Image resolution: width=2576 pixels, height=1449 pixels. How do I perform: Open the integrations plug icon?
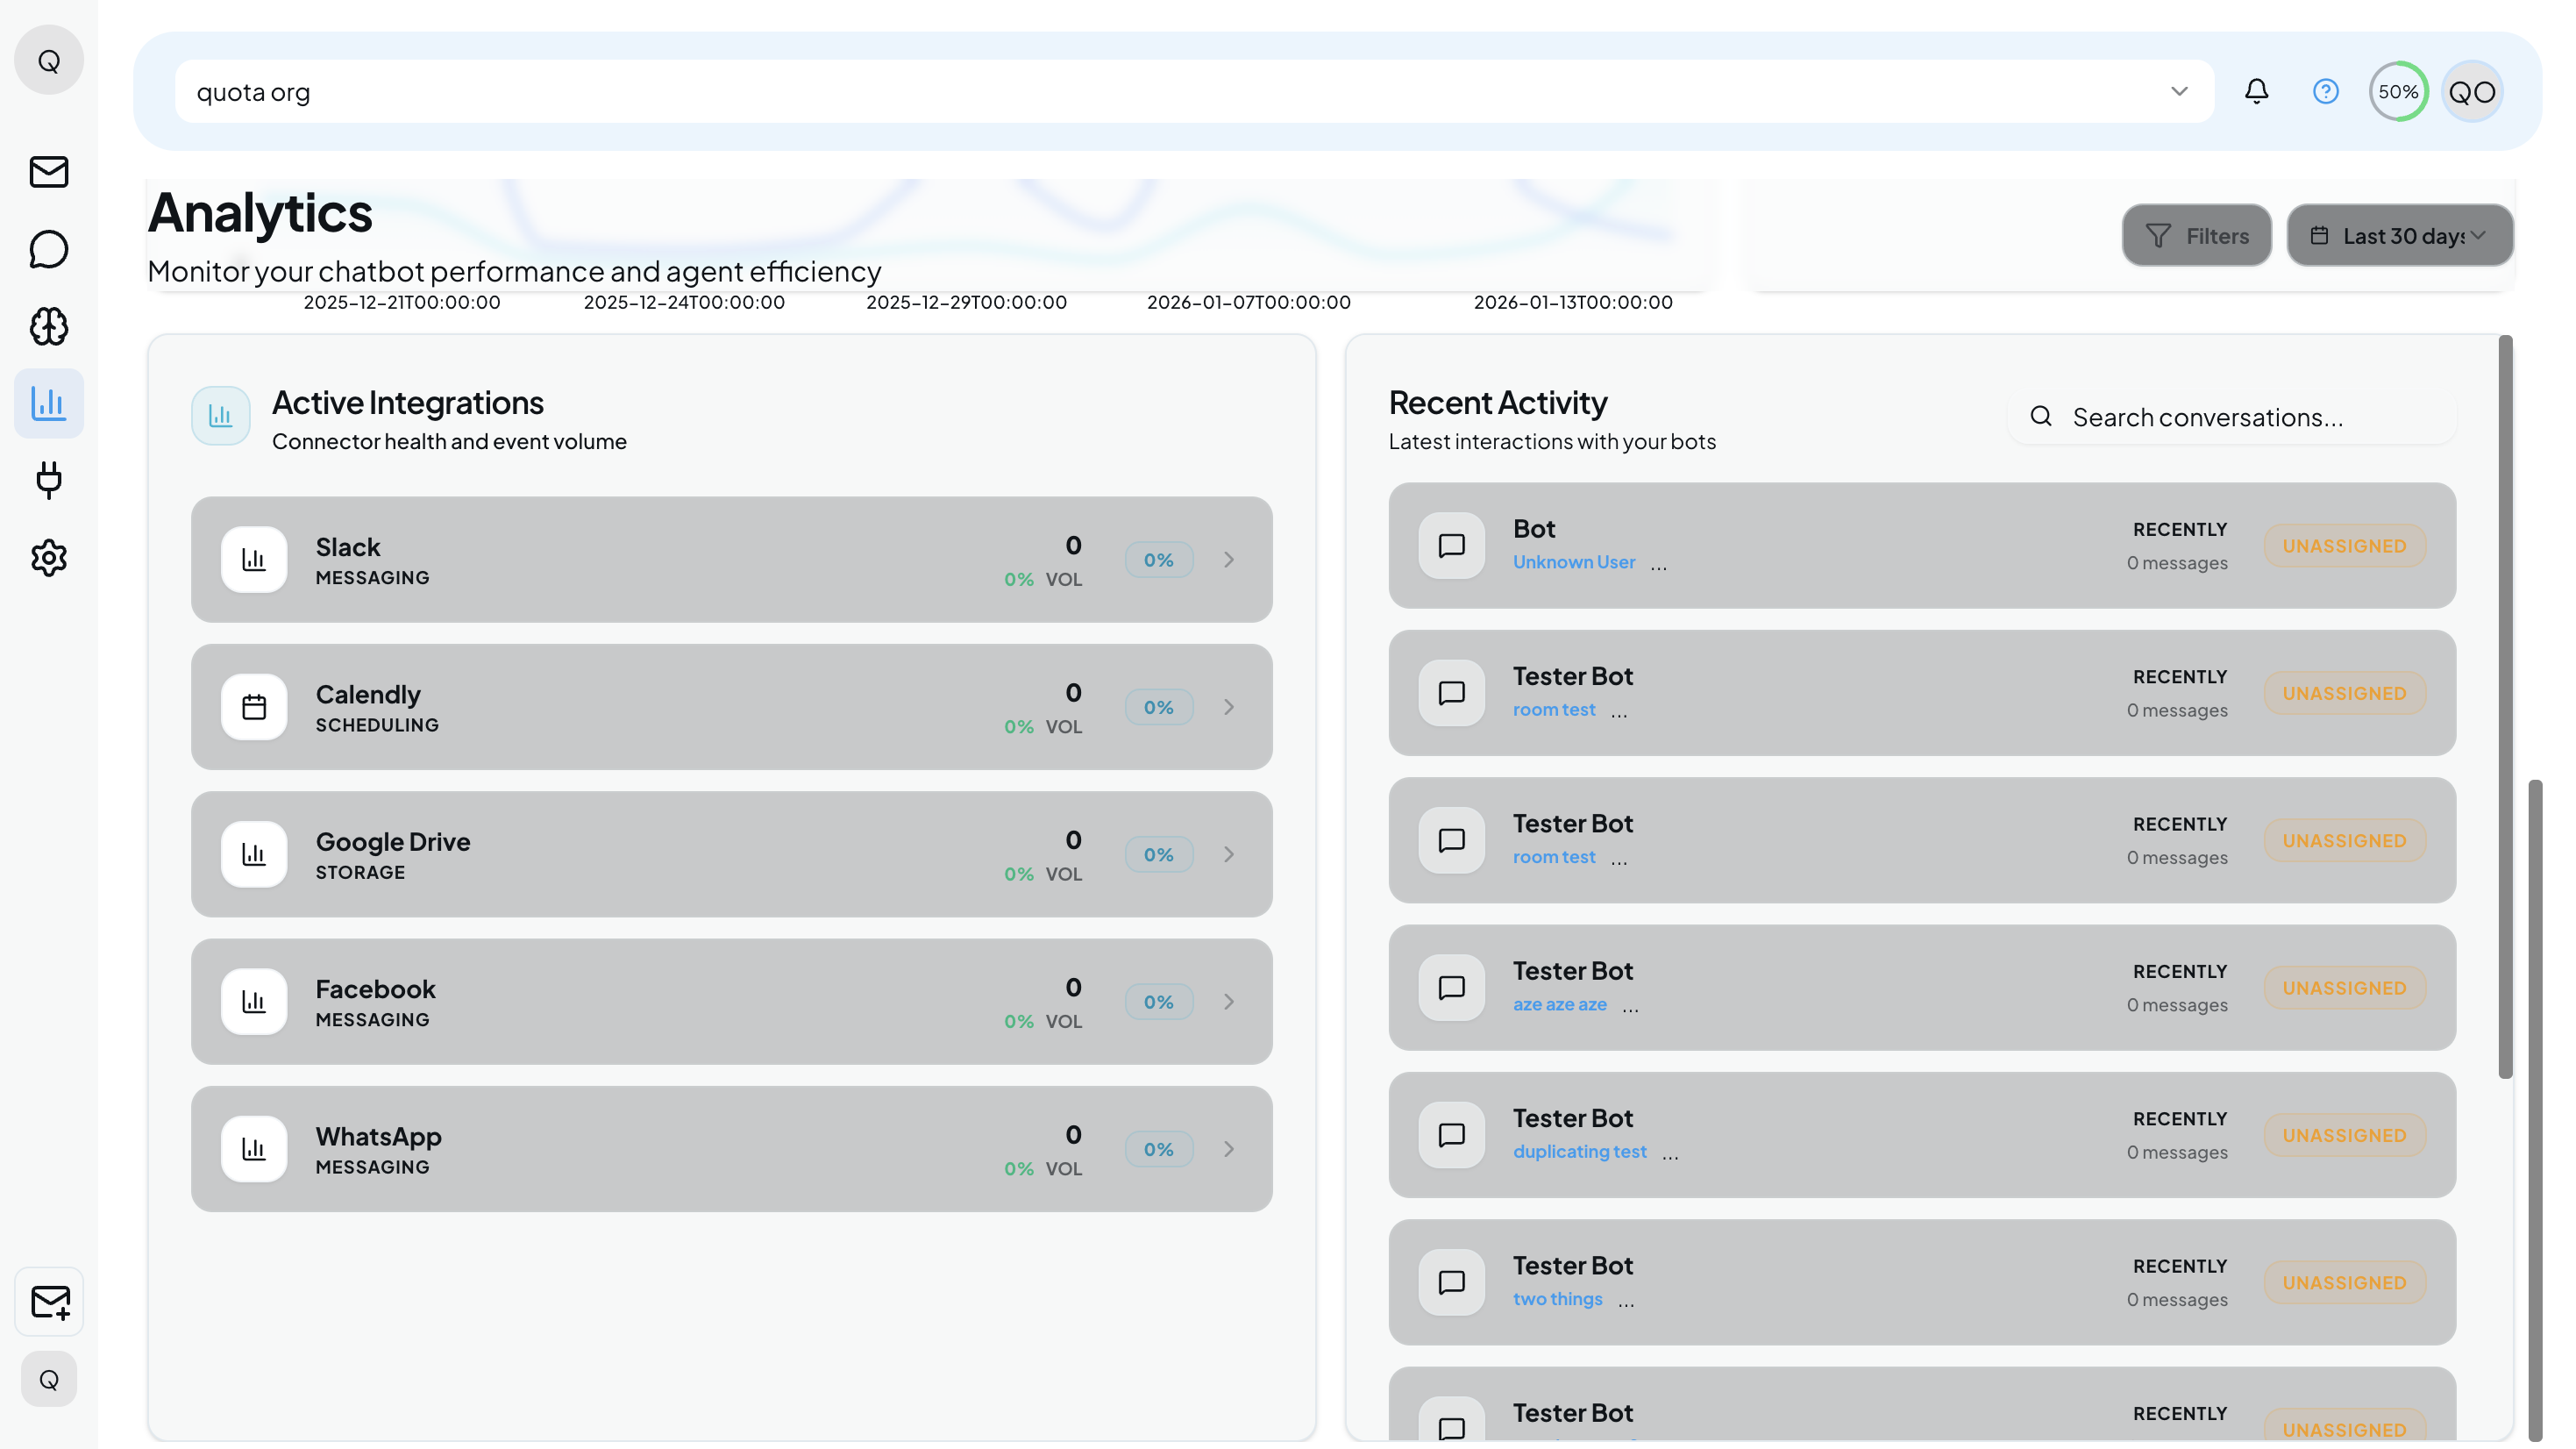click(48, 481)
